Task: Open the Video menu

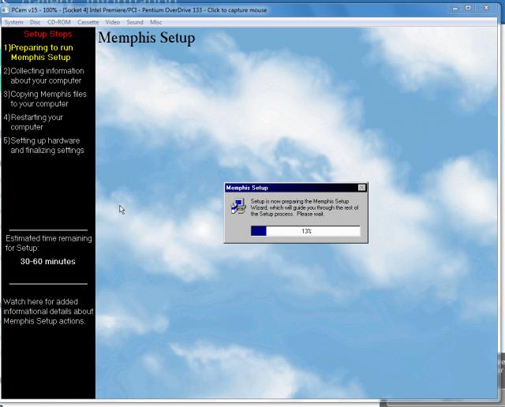Action: pos(112,22)
